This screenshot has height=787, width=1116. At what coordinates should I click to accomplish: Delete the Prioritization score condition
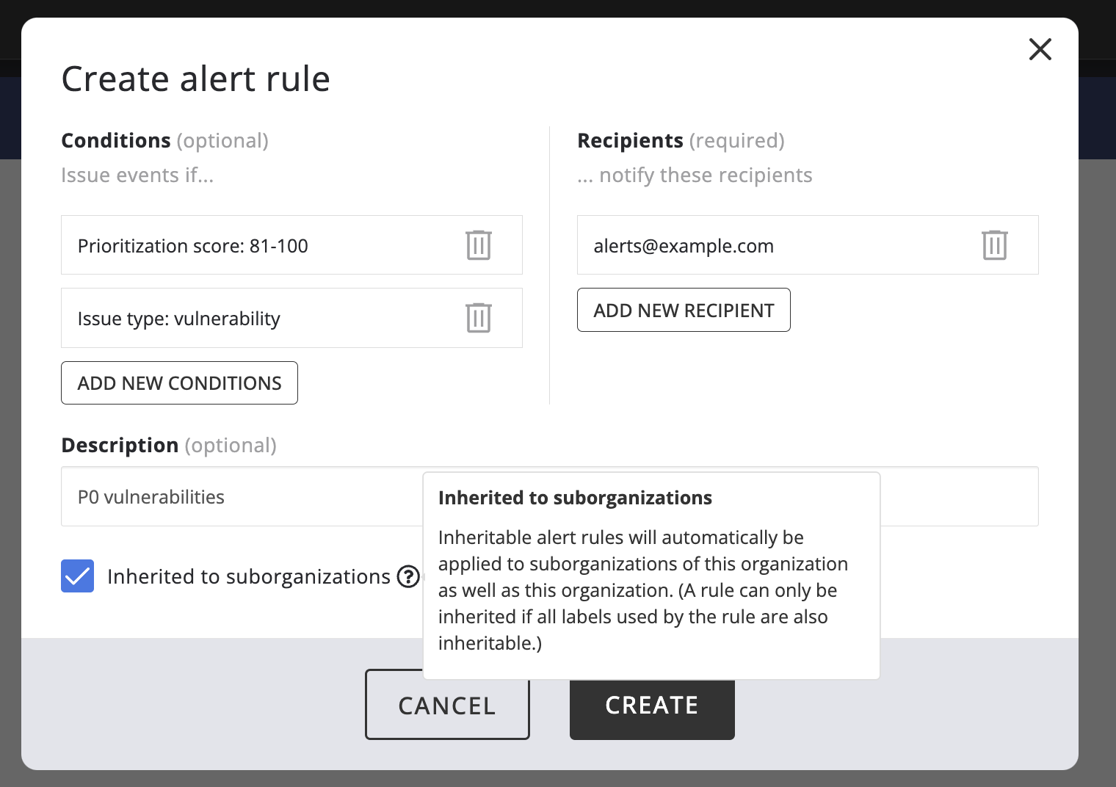pyautogui.click(x=478, y=245)
